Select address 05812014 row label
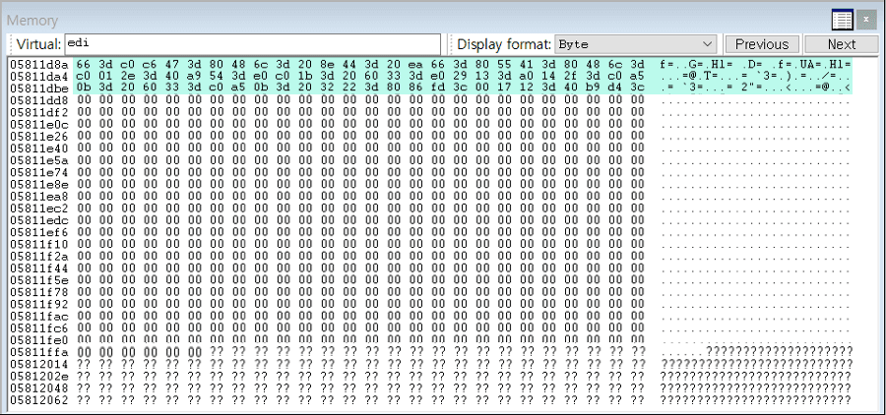The image size is (886, 415). tap(39, 364)
